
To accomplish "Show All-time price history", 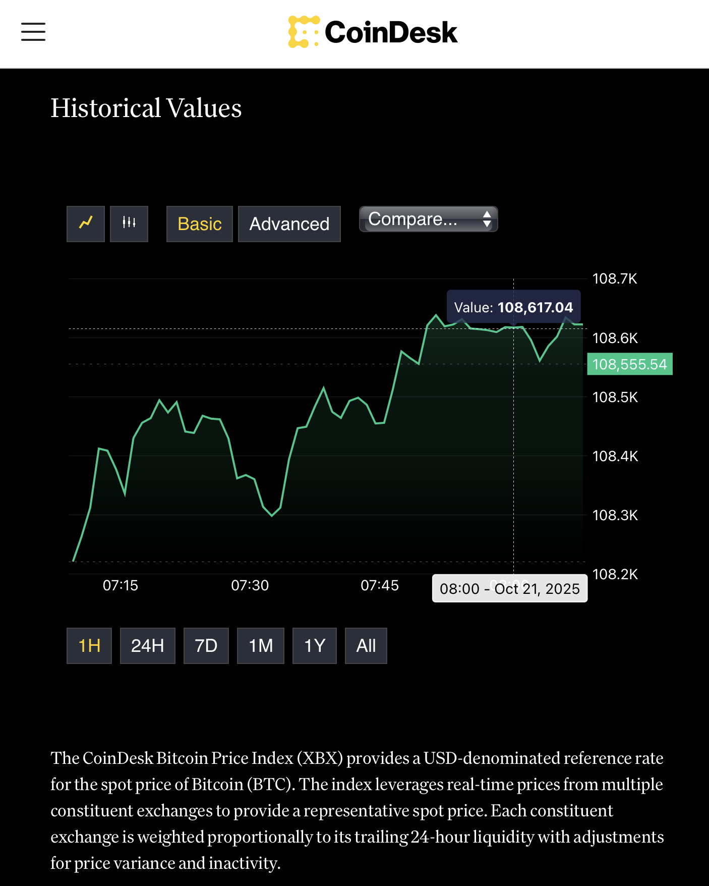I will click(x=366, y=646).
